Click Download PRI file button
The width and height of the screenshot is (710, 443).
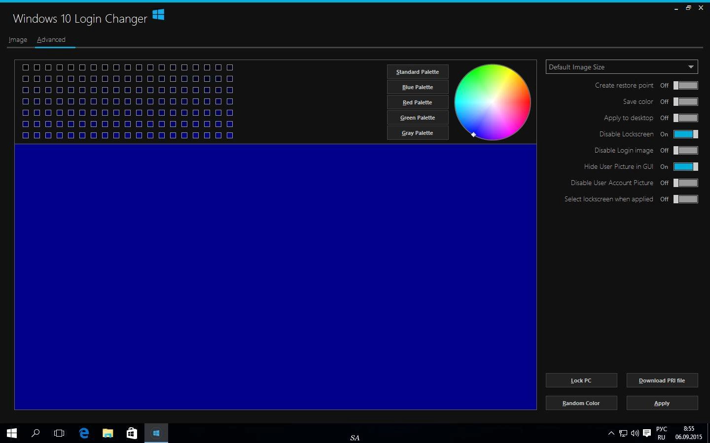pyautogui.click(x=662, y=380)
